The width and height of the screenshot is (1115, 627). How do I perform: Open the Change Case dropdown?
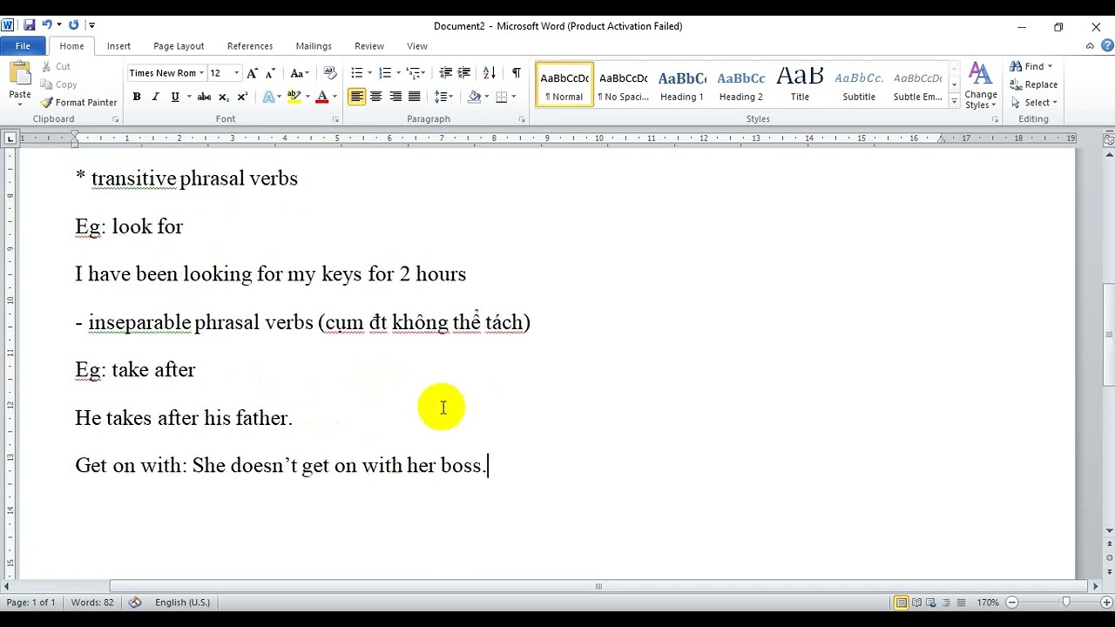pyautogui.click(x=300, y=73)
